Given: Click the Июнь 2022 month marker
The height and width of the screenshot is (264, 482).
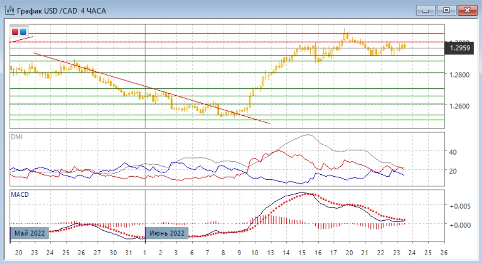Looking at the screenshot, I should 167,233.
